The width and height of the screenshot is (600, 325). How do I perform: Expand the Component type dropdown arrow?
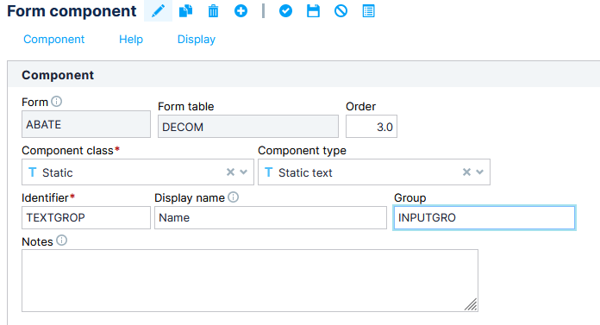pos(480,172)
